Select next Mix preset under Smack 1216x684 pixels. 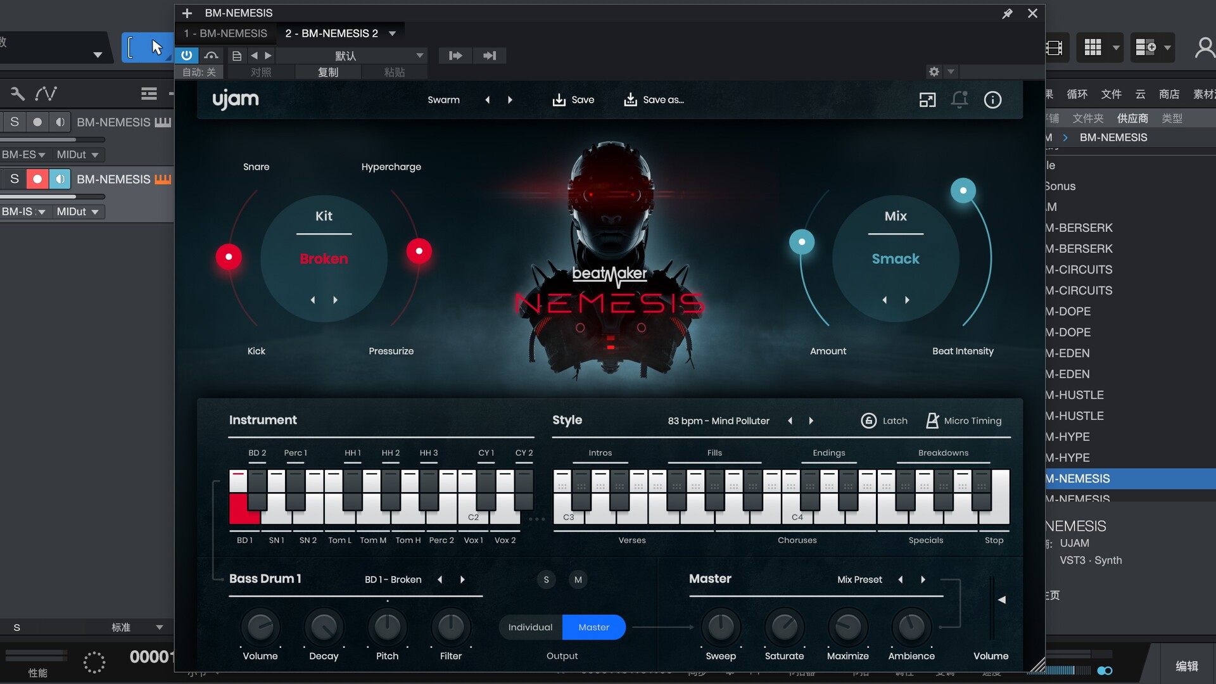(x=908, y=300)
